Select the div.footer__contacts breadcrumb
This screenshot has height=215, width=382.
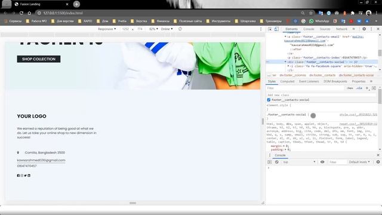(322, 75)
